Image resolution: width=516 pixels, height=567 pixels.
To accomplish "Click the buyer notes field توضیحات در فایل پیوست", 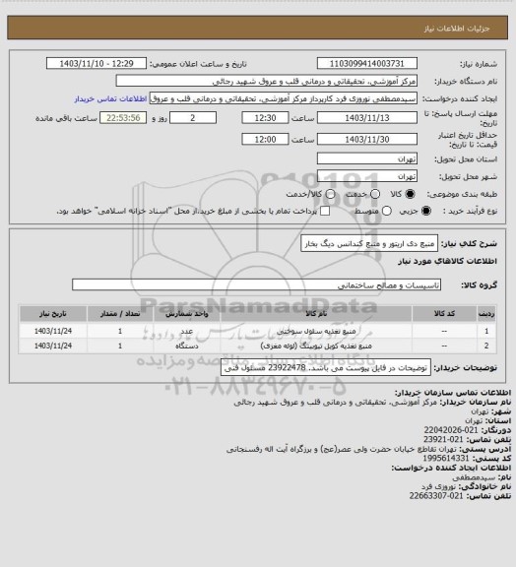I will [x=326, y=368].
